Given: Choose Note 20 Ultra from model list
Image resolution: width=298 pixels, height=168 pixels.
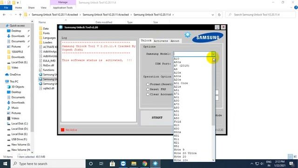Looking at the screenshot, I should [185, 153].
